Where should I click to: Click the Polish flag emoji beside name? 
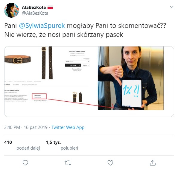pos(50,7)
